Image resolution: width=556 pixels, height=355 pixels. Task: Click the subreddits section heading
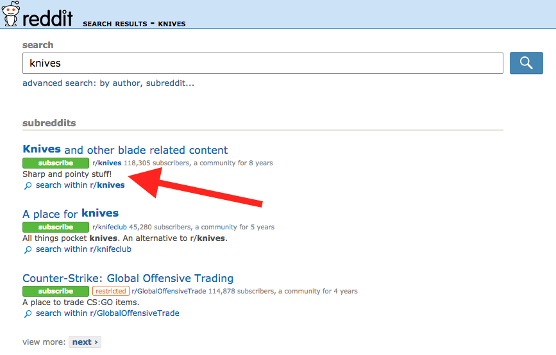49,123
